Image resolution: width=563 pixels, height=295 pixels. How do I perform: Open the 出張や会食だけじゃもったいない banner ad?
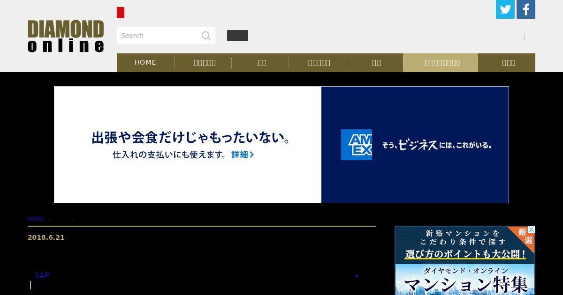pyautogui.click(x=281, y=145)
